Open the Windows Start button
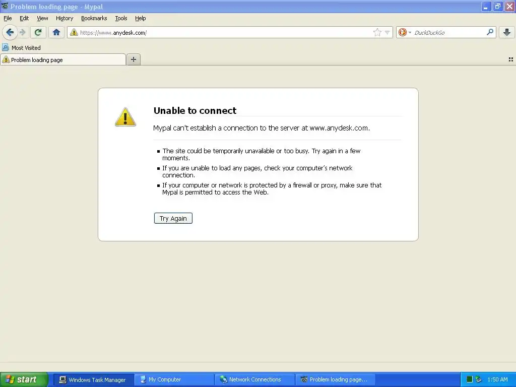This screenshot has width=516, height=387. coord(24,379)
